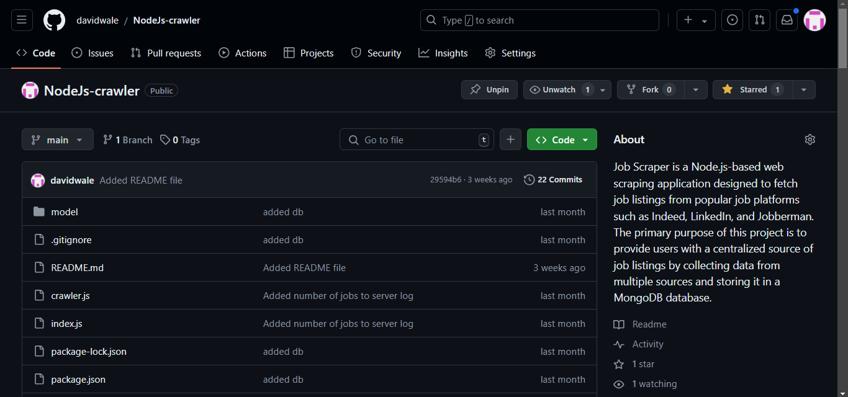Click the page vertical scrollbar
Viewport: 848px width, 397px height.
click(842, 186)
